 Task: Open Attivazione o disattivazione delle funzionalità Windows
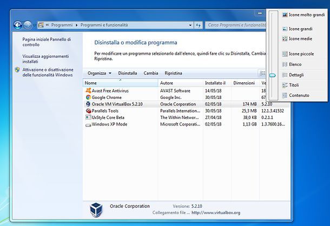[x=48, y=72]
